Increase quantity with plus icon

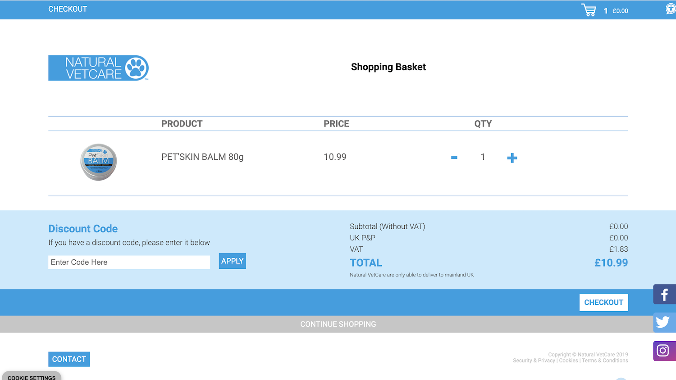coord(512,158)
